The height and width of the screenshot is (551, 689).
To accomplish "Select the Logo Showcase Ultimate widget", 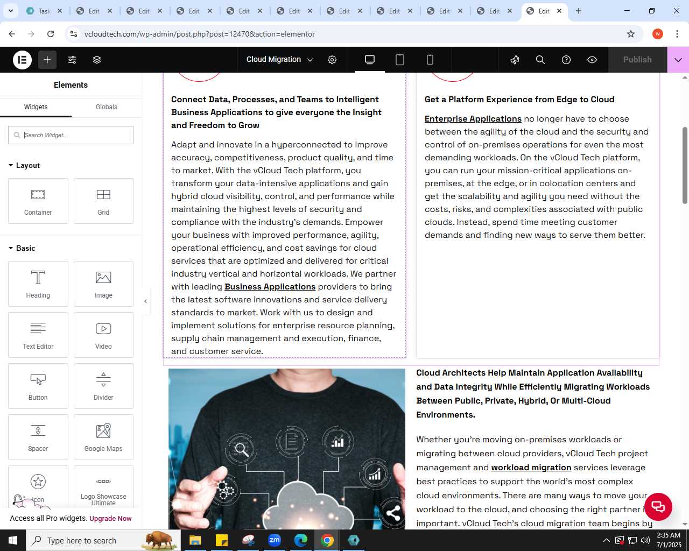I will click(103, 486).
